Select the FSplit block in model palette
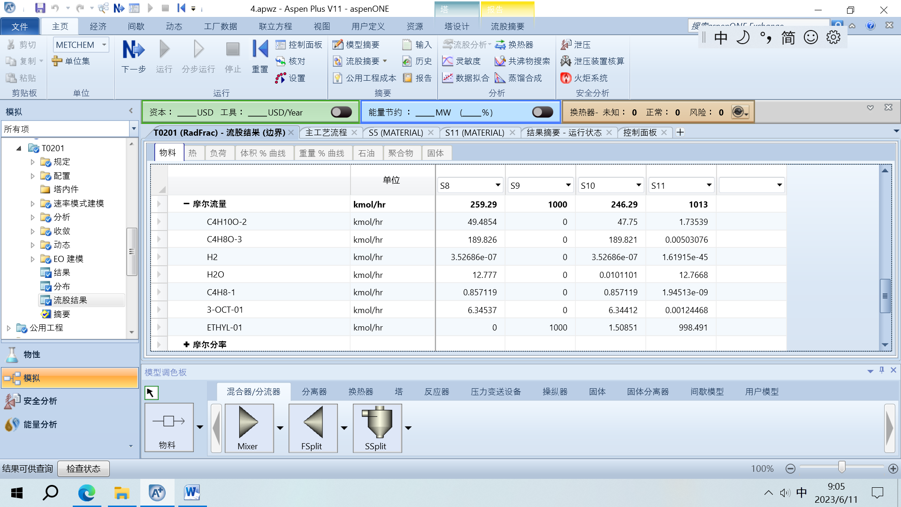Image resolution: width=901 pixels, height=507 pixels. tap(313, 428)
